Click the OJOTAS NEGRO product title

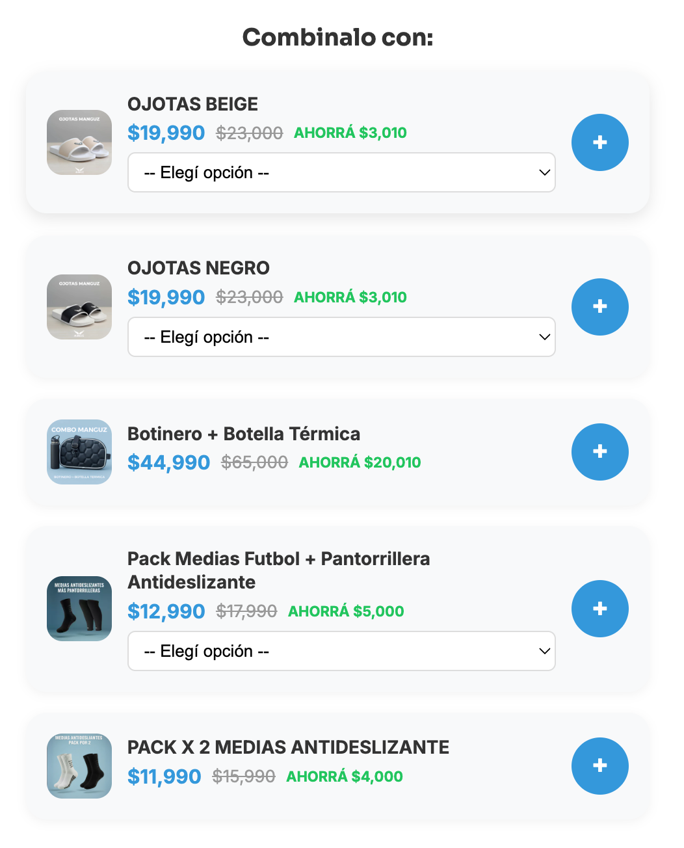coord(198,268)
